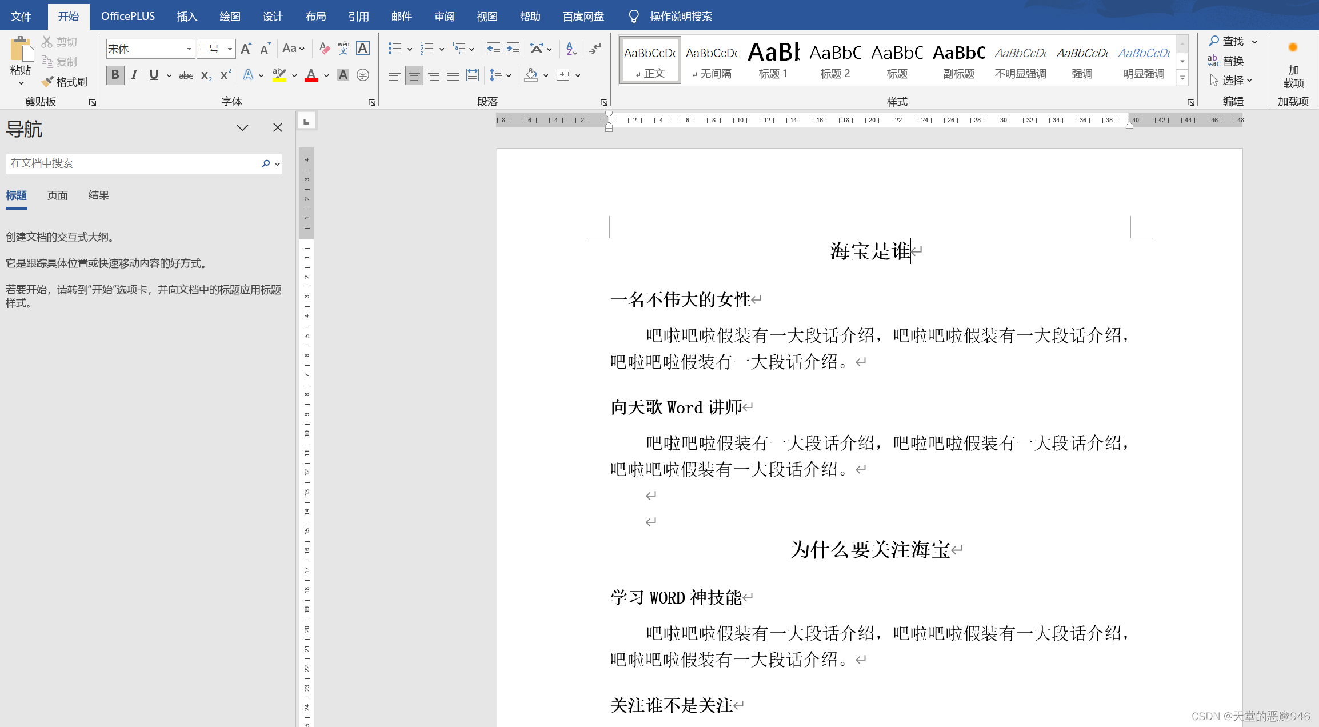This screenshot has height=727, width=1319.
Task: Apply strikethrough (abc) formatting
Action: pyautogui.click(x=186, y=75)
